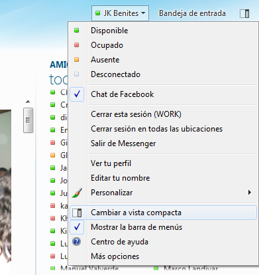Choose Cambiar a vista compacta

pyautogui.click(x=164, y=213)
